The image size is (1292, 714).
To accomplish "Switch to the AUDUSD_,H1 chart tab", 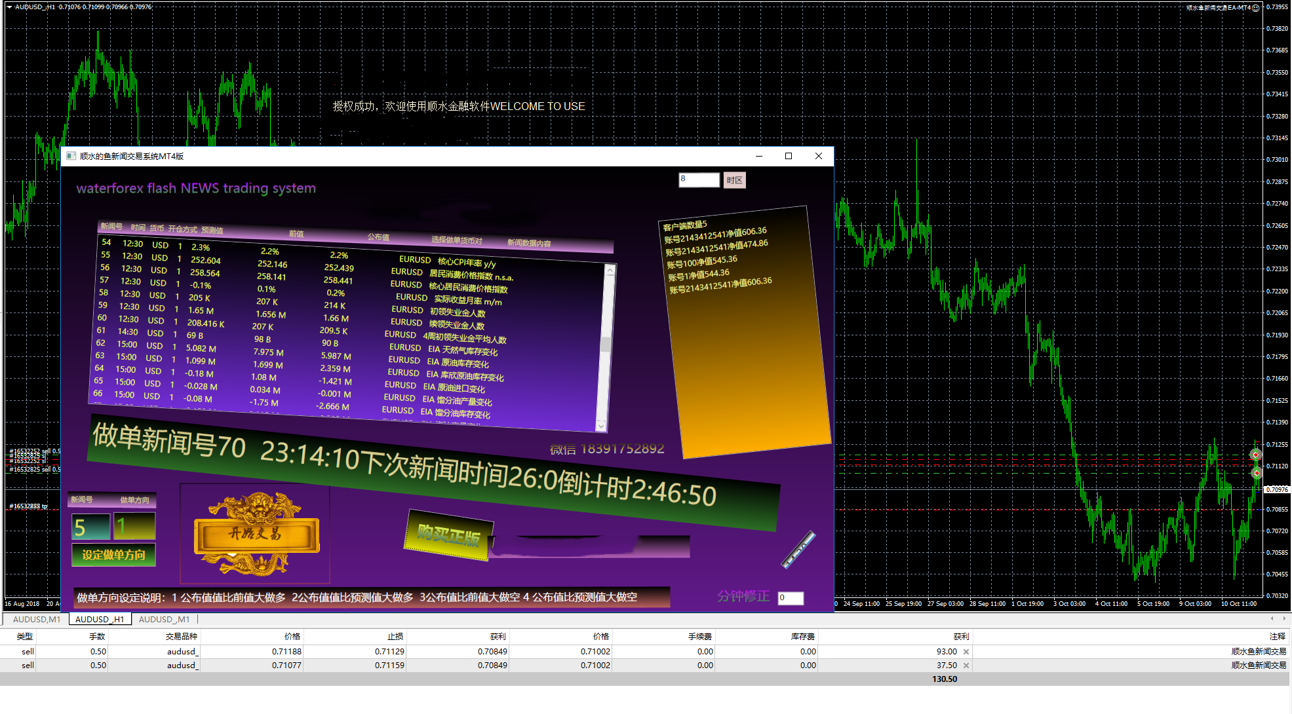I will 100,619.
